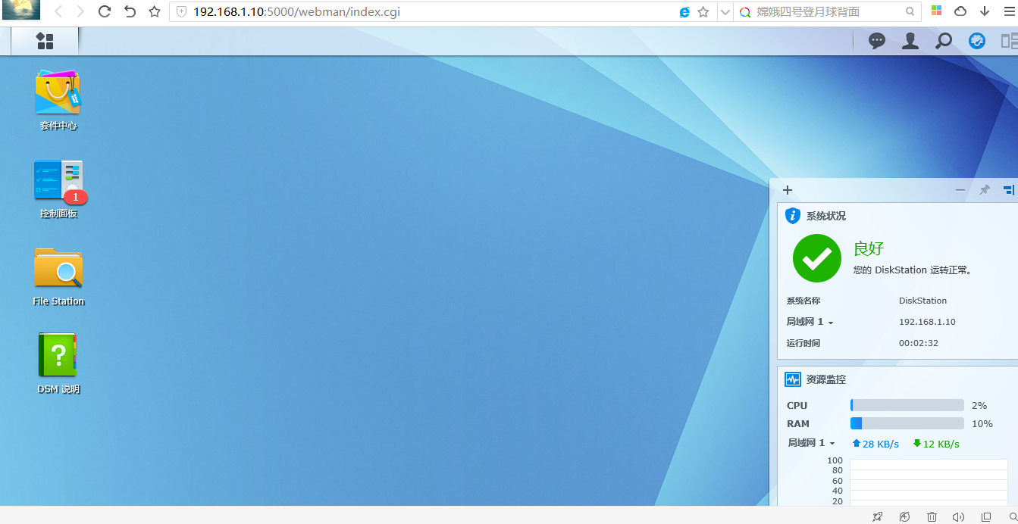Toggle the widgets gauge icon in taskbar

pyautogui.click(x=977, y=41)
